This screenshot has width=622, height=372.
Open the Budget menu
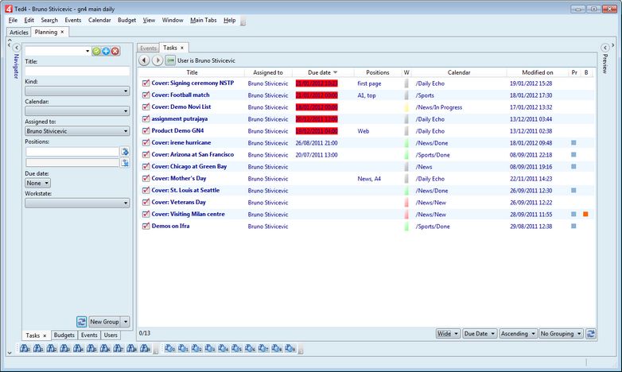point(126,20)
